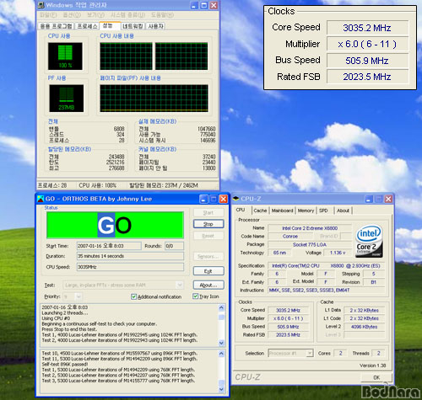
Task: Click the 'Launching 2 threads...' log line
Action: 65,312
